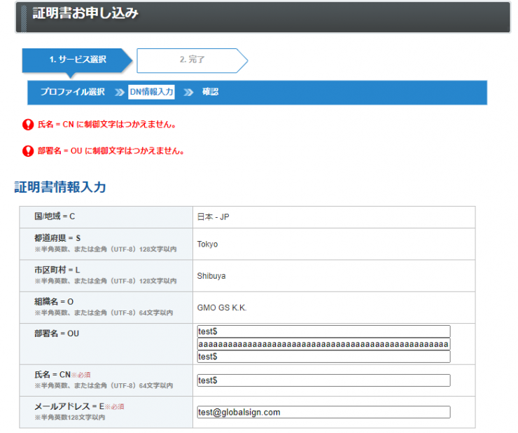Click the 部署名 = OU label

click(x=57, y=334)
